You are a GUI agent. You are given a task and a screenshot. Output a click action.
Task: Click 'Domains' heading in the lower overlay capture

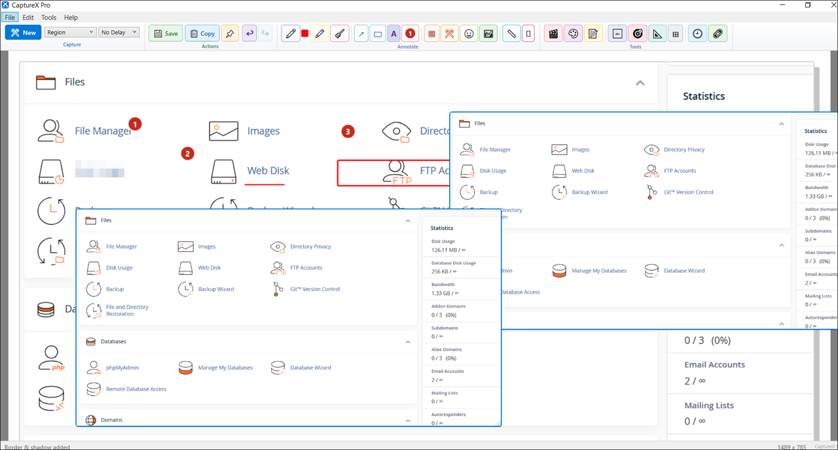[x=111, y=420]
